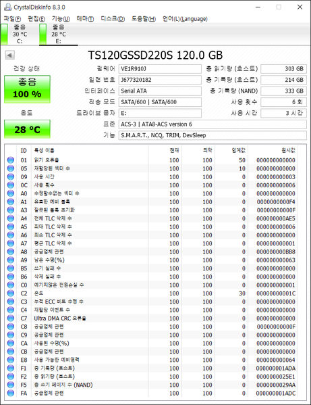Click total NAND writes value 333 GB

tap(284, 91)
